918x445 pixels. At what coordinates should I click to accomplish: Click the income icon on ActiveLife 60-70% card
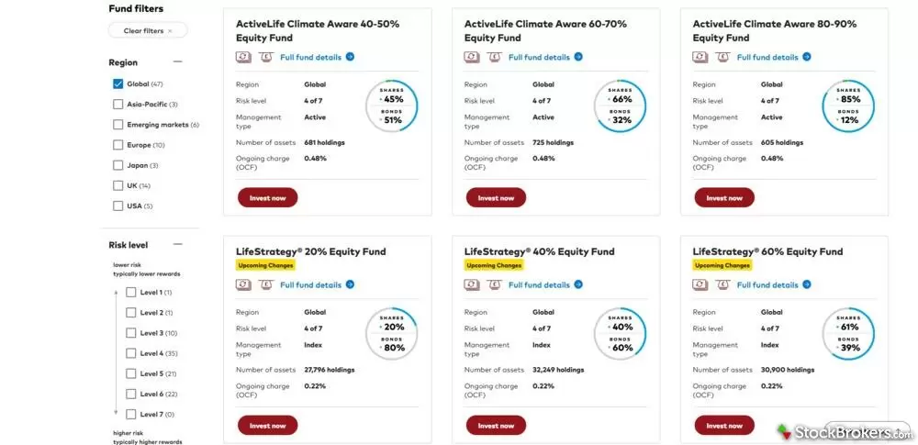(495, 57)
